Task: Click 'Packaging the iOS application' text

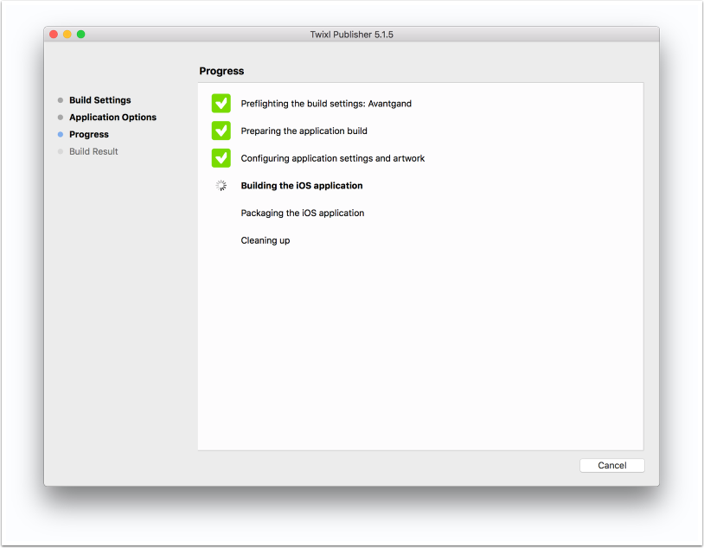Action: (303, 213)
